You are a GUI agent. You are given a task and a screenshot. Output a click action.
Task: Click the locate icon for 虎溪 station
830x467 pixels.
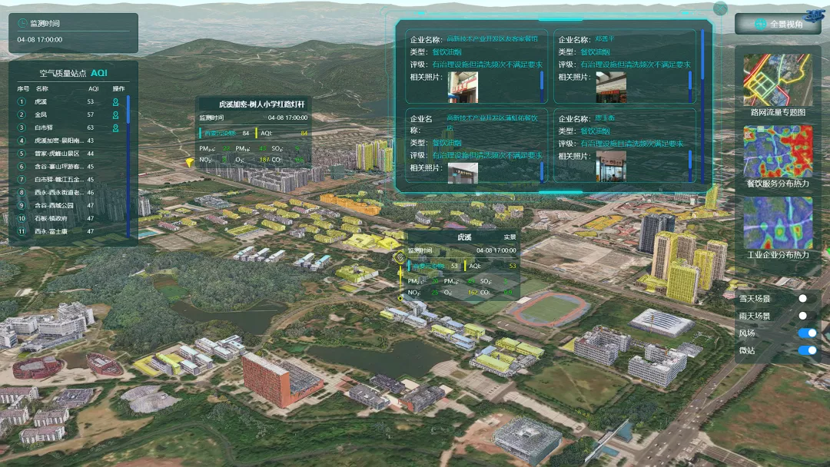tap(116, 101)
